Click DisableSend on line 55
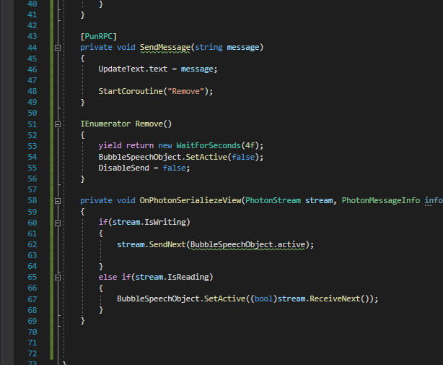 pos(124,168)
